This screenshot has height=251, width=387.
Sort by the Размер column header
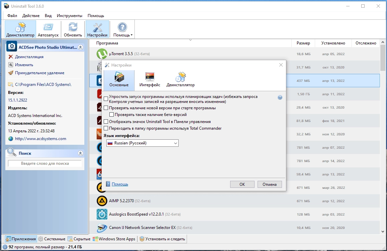pyautogui.click(x=303, y=43)
